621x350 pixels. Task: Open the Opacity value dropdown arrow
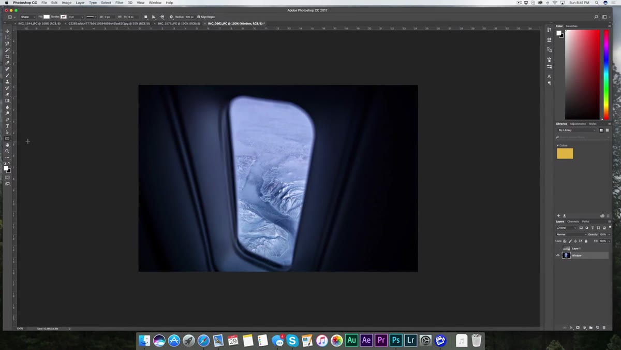coord(609,235)
